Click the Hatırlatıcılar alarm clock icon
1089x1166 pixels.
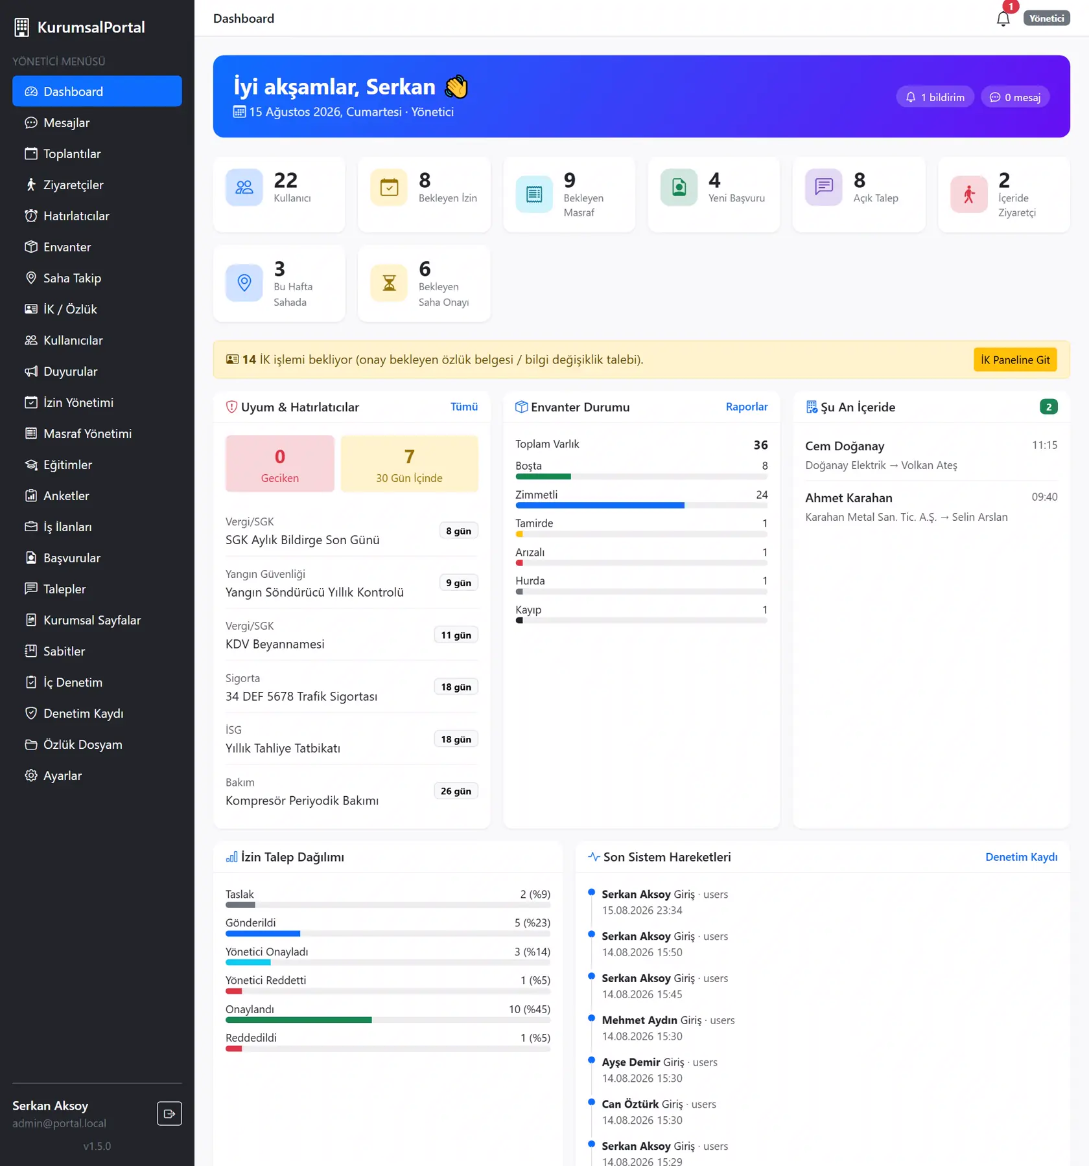[x=31, y=216]
